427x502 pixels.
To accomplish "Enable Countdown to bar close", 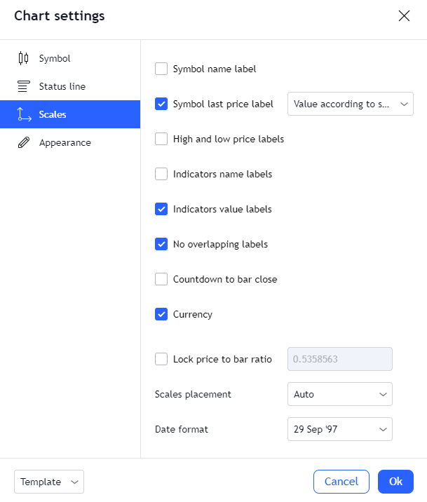I will [x=161, y=279].
